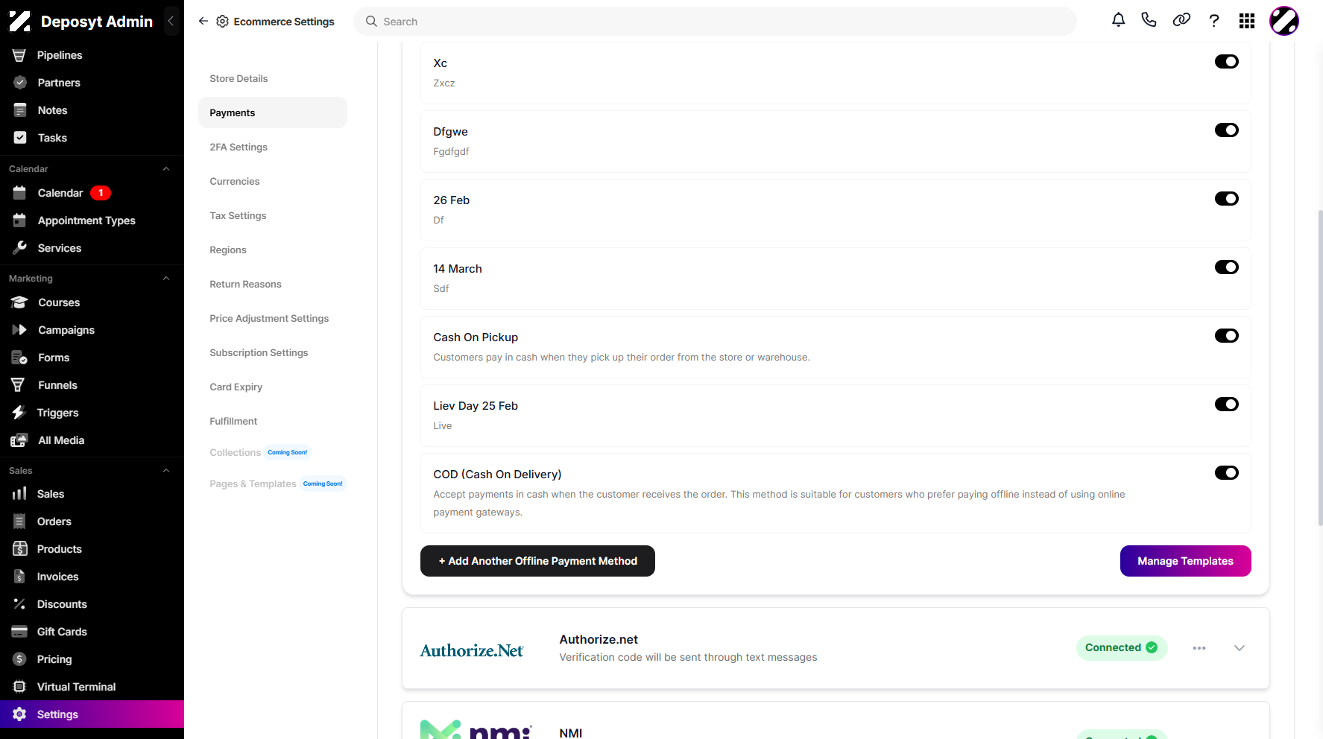
Task: Open Virtual Terminal in sidebar
Action: pos(76,687)
